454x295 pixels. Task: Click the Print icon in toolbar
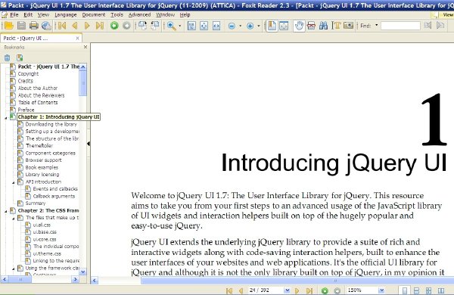(x=34, y=26)
